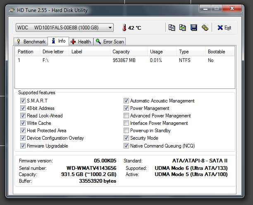253x205 pixels.
Task: Switch to the Benchmark tab
Action: click(x=31, y=42)
